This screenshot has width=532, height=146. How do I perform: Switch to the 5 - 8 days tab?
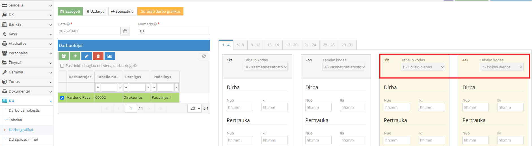coord(240,45)
